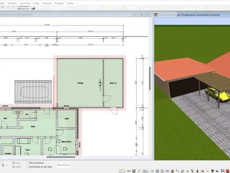Select the Bad room label

tap(5, 118)
